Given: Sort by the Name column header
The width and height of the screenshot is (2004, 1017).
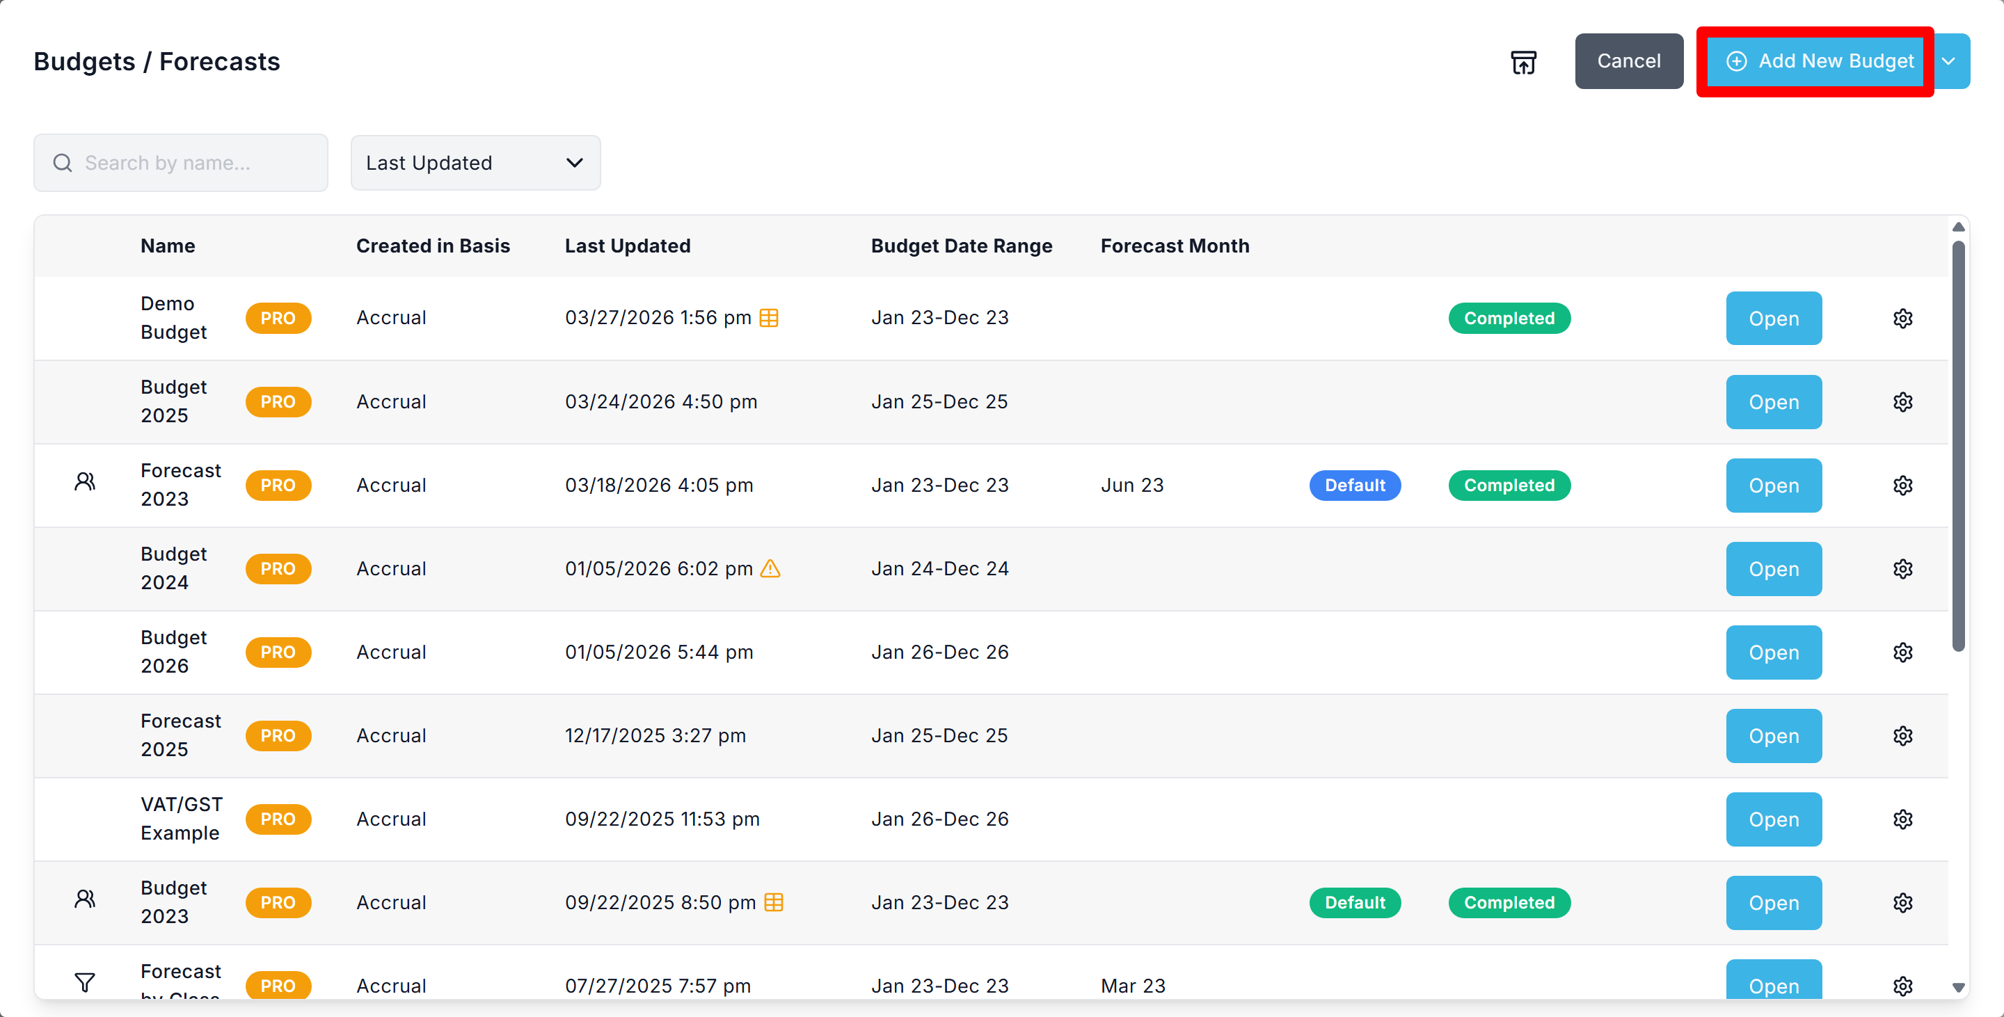Looking at the screenshot, I should [167, 246].
